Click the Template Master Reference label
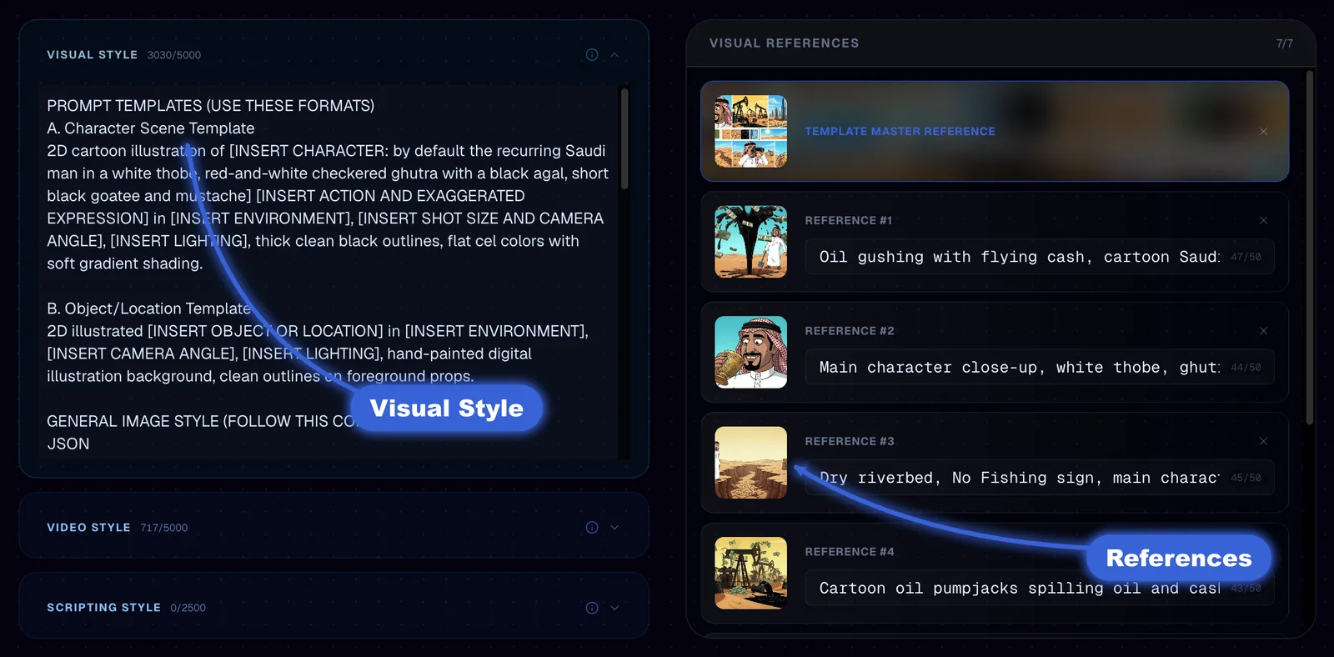Image resolution: width=1334 pixels, height=657 pixels. (x=900, y=132)
